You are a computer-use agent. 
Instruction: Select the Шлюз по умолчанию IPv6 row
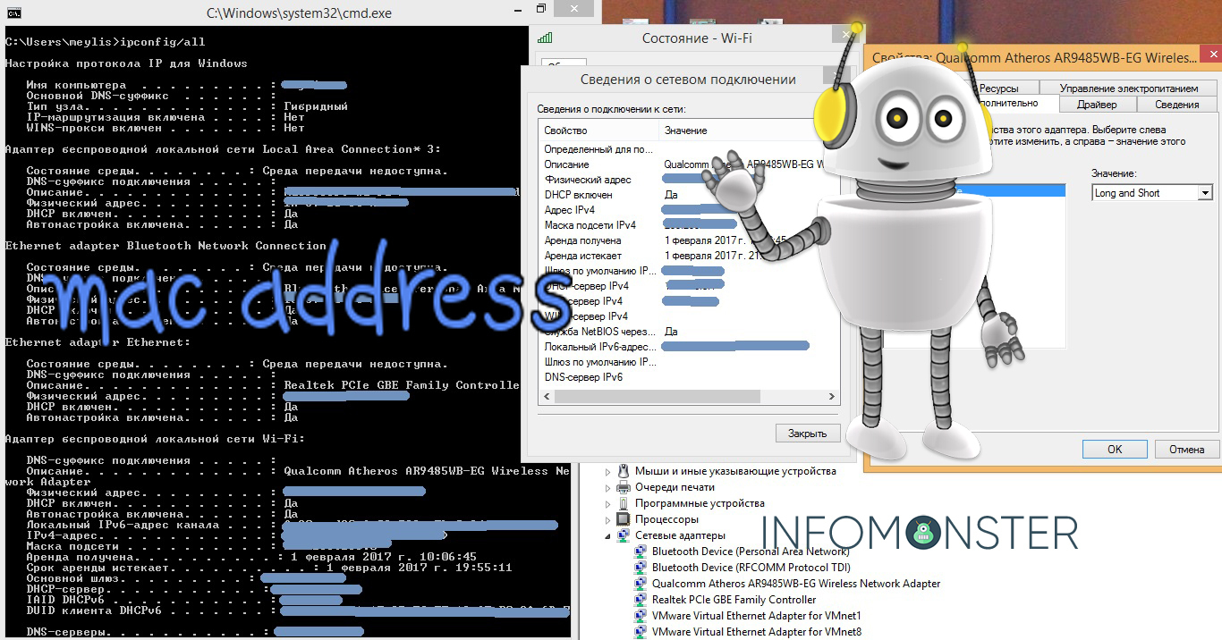[x=688, y=362]
